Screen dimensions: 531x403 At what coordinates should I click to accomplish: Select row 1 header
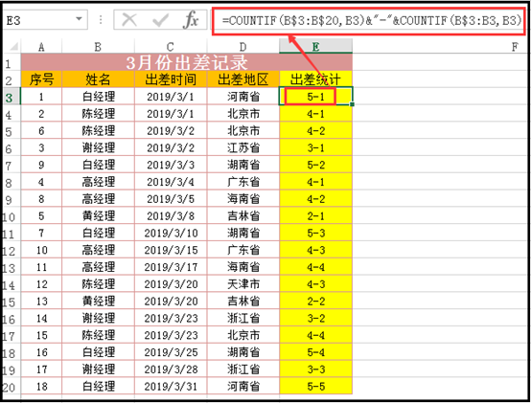(11, 62)
